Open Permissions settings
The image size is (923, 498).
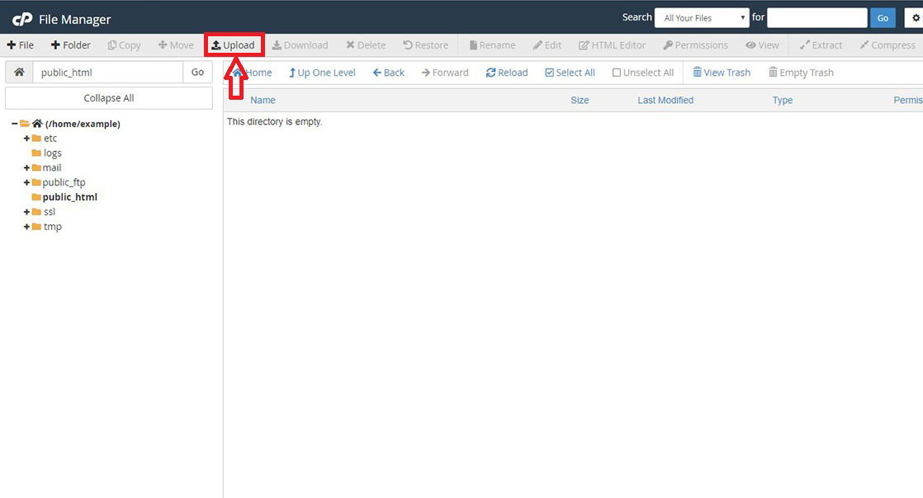point(696,45)
